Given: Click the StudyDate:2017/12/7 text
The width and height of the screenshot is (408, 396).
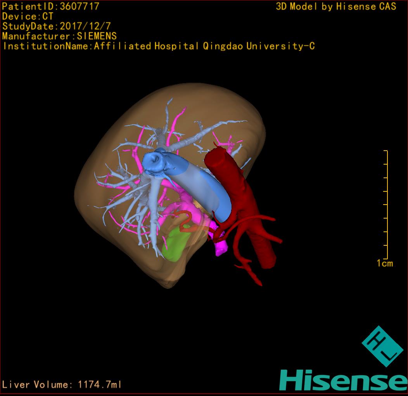Looking at the screenshot, I should [57, 26].
